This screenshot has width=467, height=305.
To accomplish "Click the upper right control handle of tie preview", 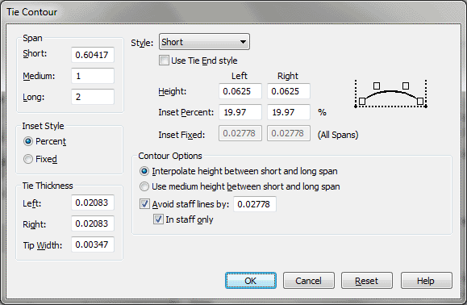I will point(406,86).
